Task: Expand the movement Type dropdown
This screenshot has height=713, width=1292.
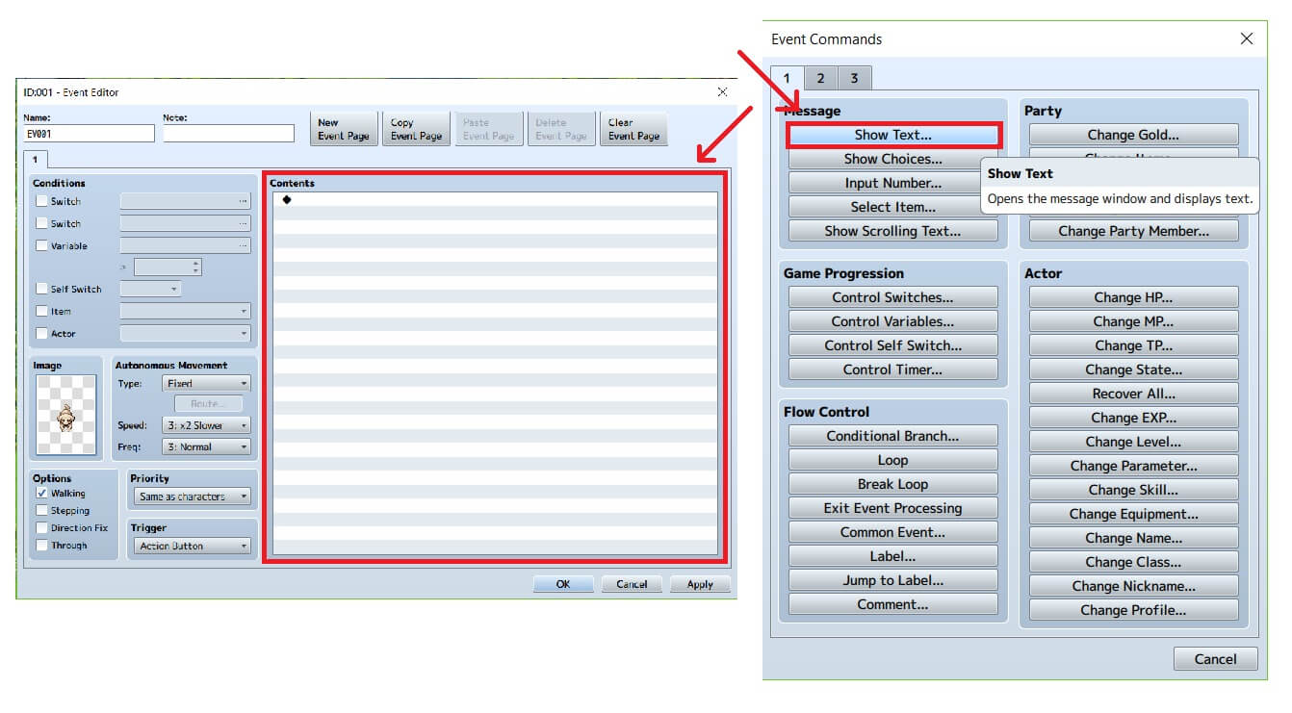Action: coord(206,383)
